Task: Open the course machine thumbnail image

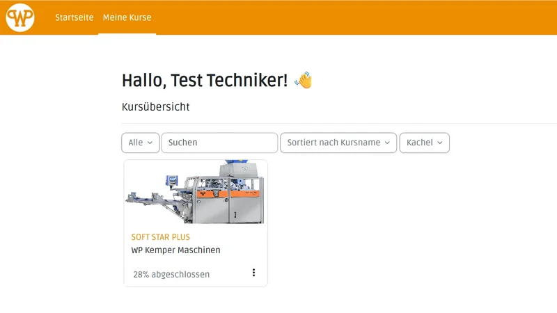Action: (x=196, y=192)
